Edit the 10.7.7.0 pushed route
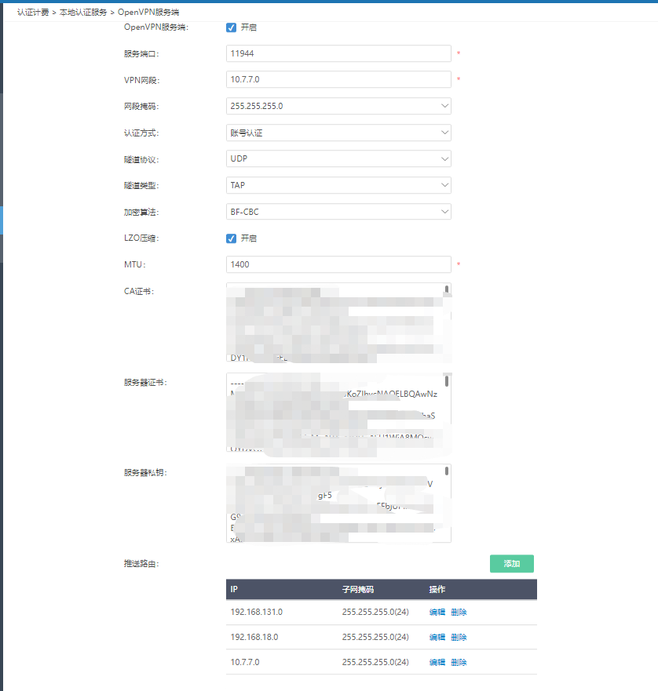Screen dimensions: 658x691 pos(437,662)
